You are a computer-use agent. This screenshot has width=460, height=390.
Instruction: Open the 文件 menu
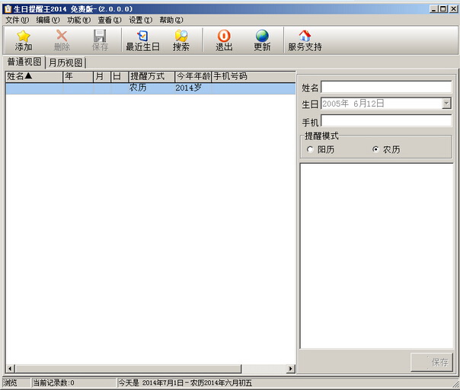[x=17, y=20]
